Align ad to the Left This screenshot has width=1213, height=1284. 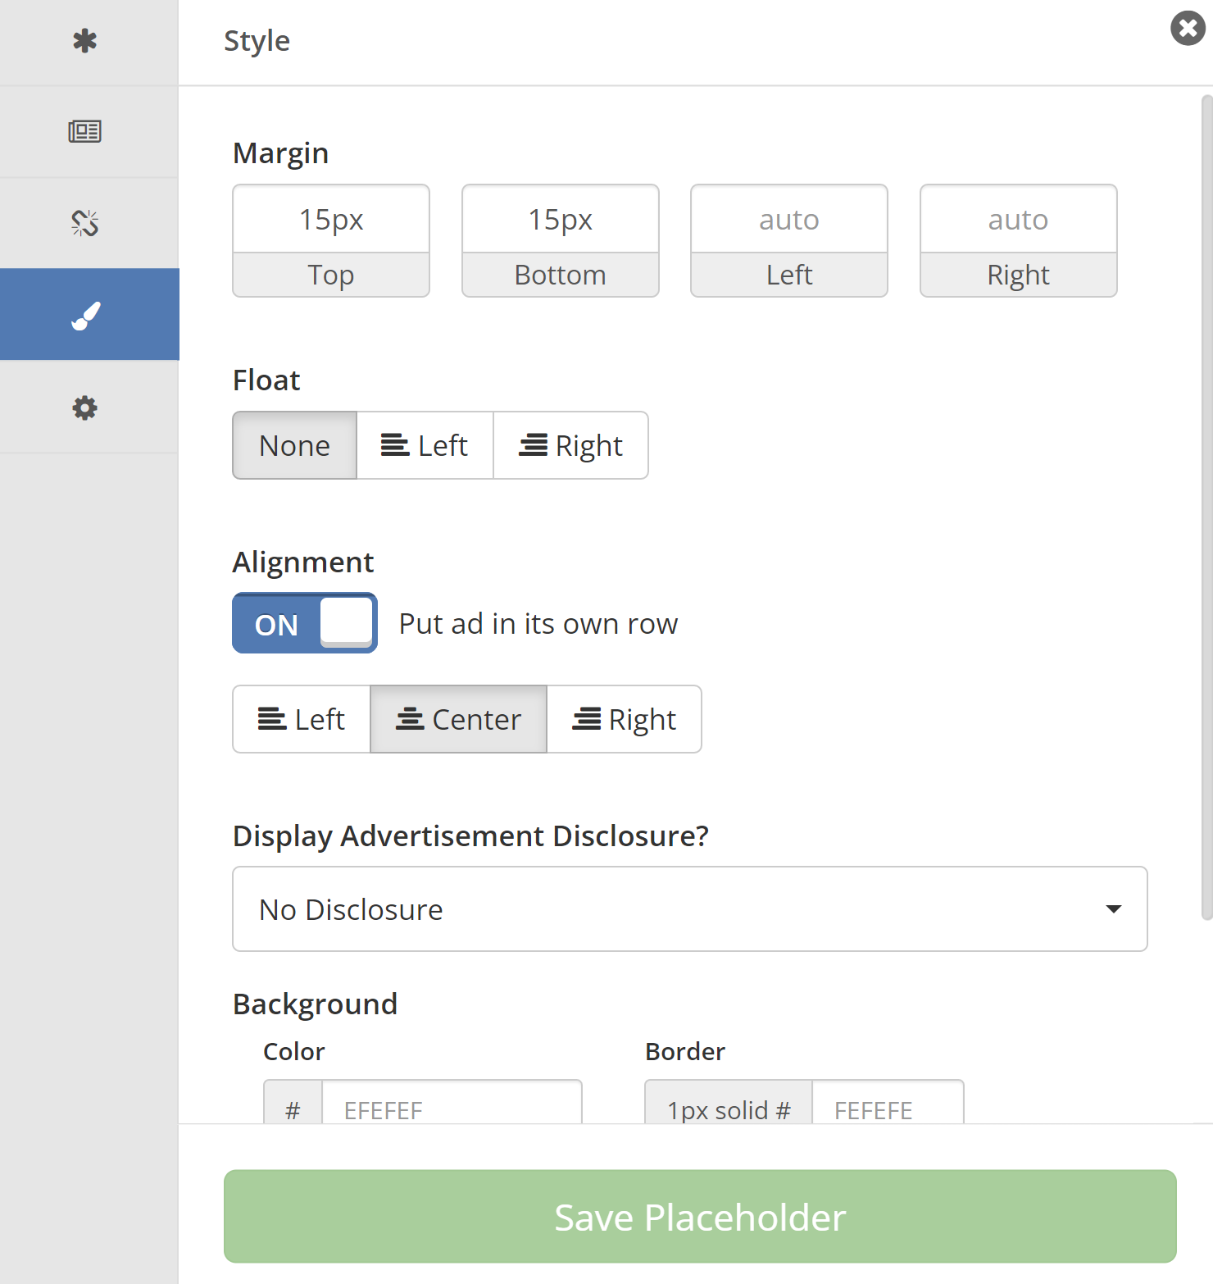click(x=302, y=719)
